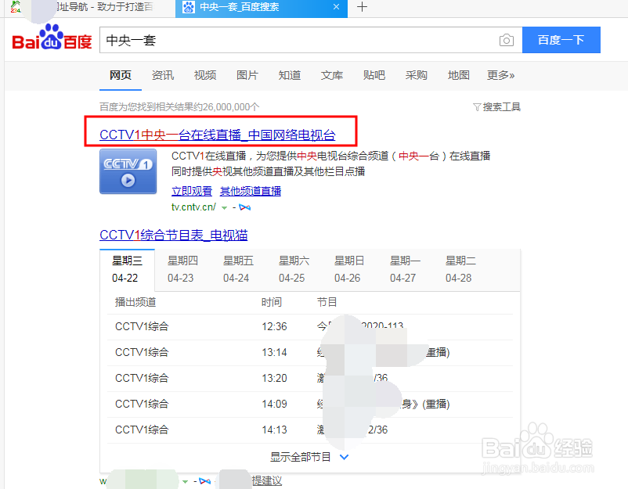Open a new browser tab
This screenshot has height=489, width=628.
pos(362,7)
